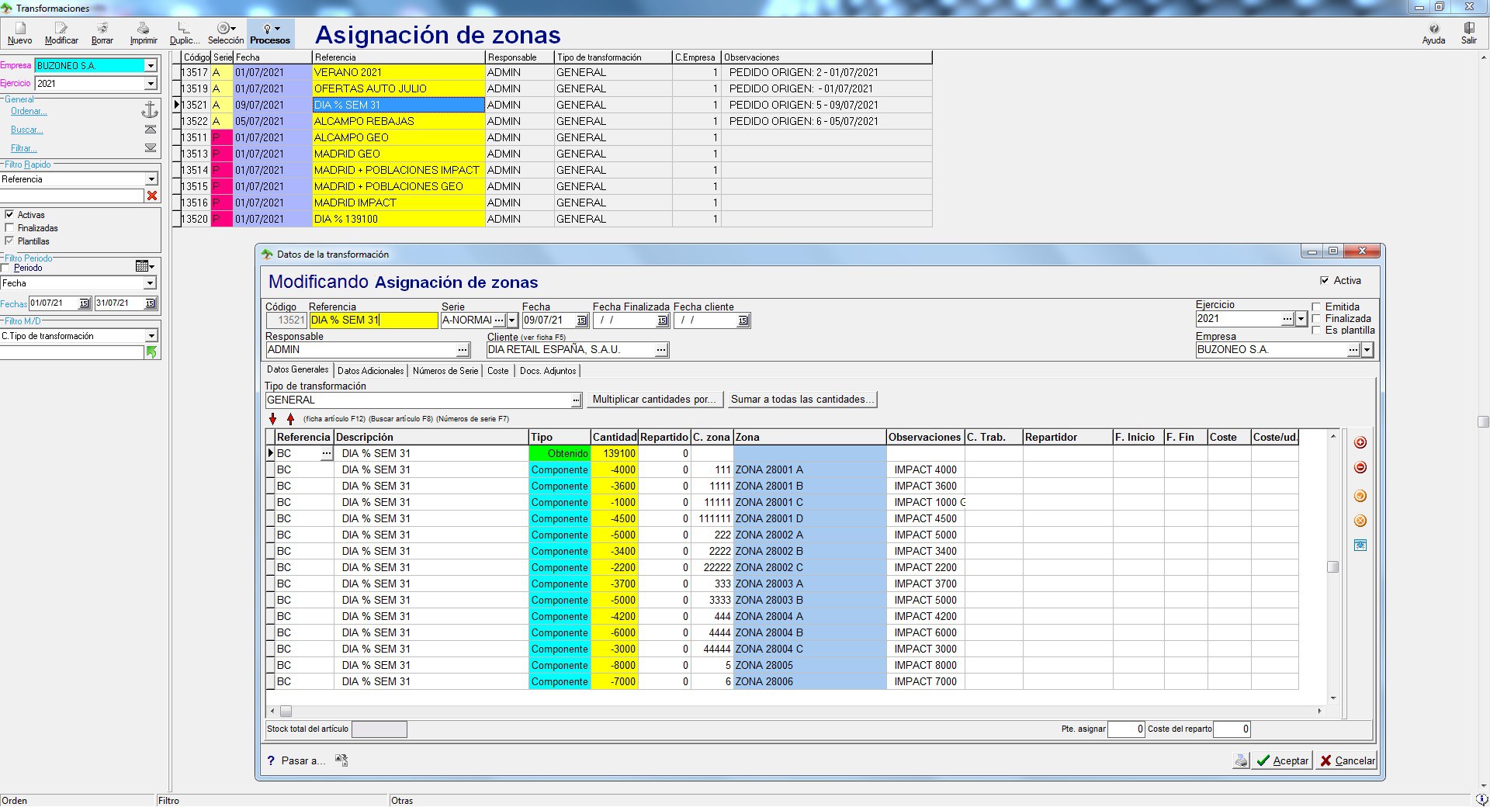
Task: Click the green arrow Filtro M/D icon
Action: click(152, 352)
